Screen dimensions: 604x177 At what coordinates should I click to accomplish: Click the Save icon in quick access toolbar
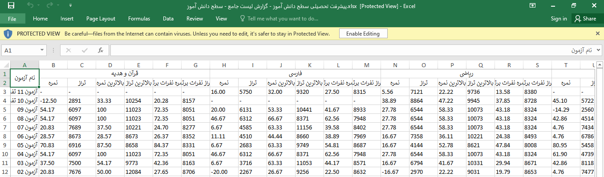point(11,6)
